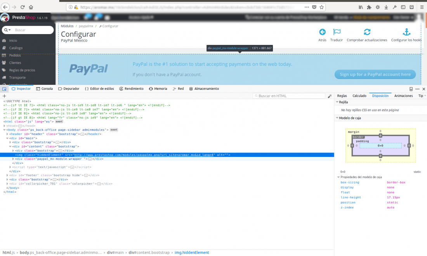Collapse the body node in HTML tree
This screenshot has width=427, height=256.
tap(4, 130)
